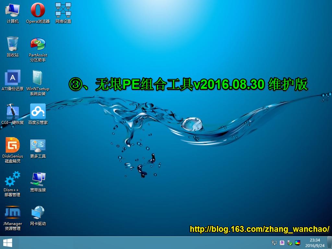Viewport: 332px width, 249px height.
Task: Launch JManager 资源管理 resource manager
Action: (12, 212)
